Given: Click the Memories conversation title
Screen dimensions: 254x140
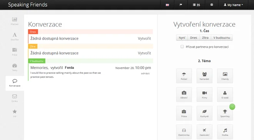Looking at the screenshot, I should (39, 68).
